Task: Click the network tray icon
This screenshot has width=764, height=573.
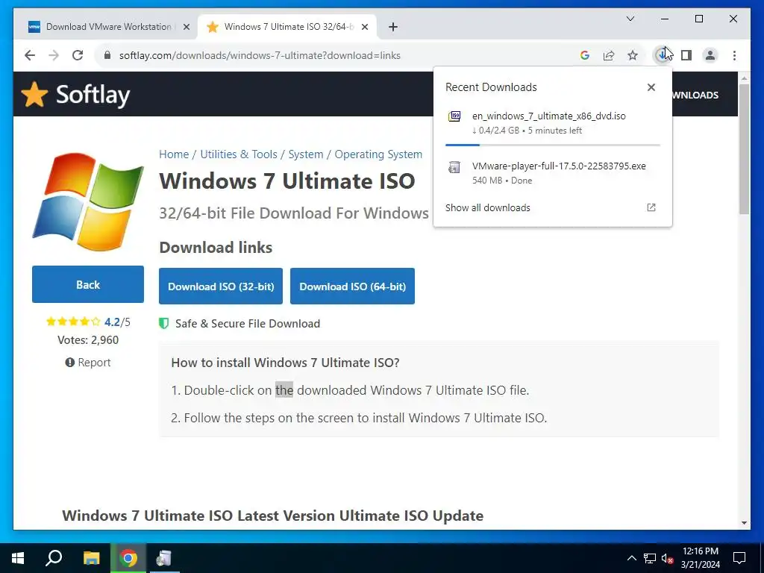Action: point(650,558)
